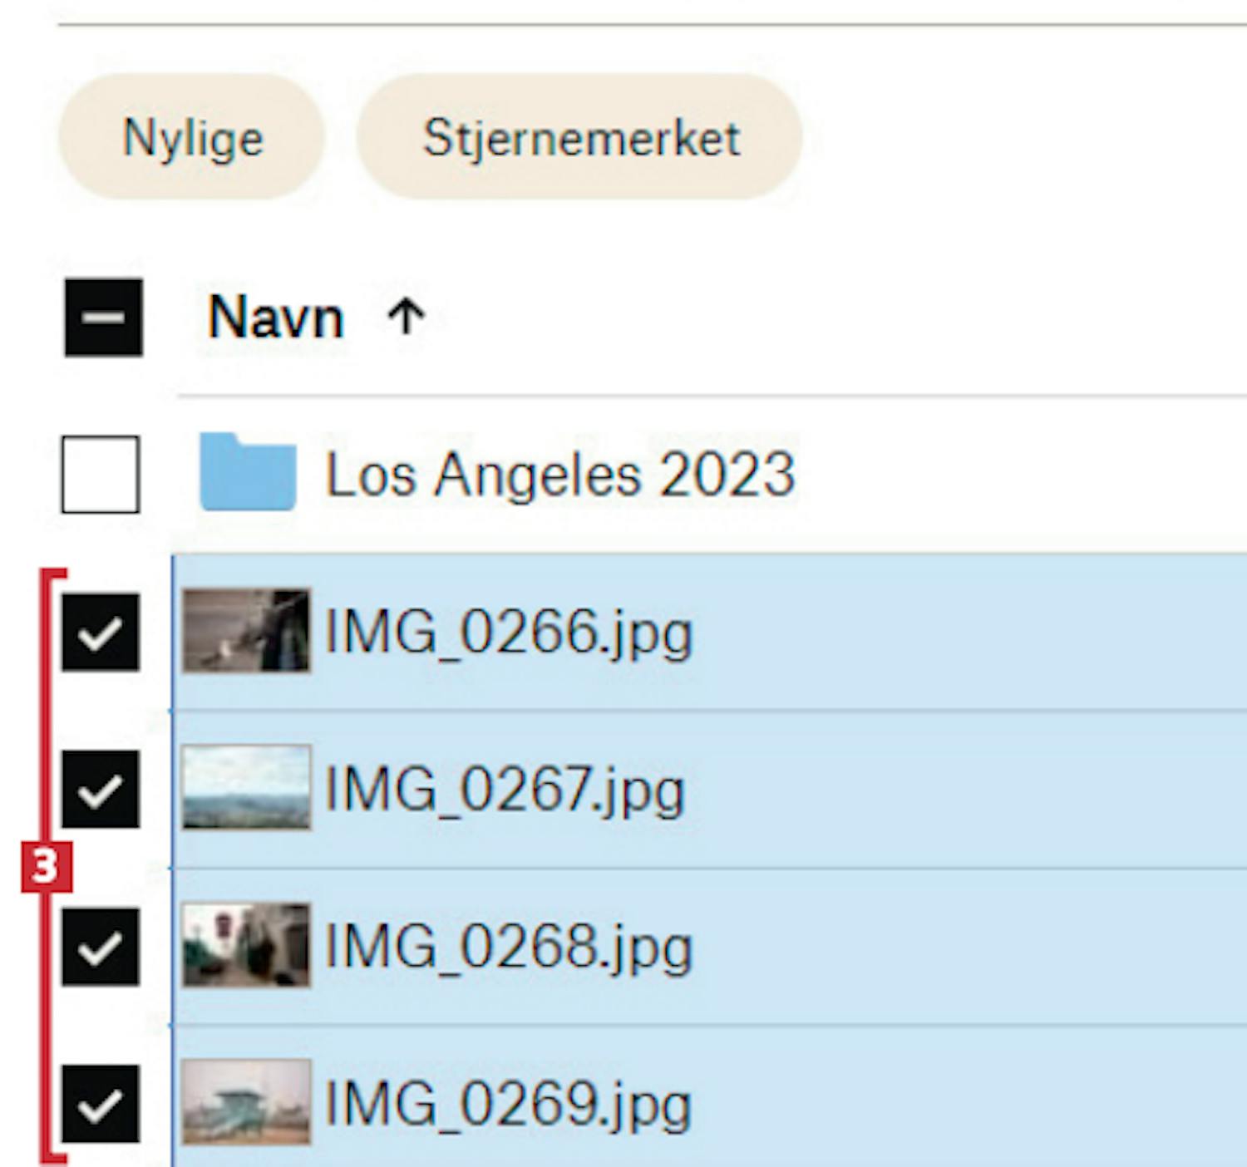
Task: Deselect the IMG_0268.jpg checkbox
Action: [x=101, y=946]
